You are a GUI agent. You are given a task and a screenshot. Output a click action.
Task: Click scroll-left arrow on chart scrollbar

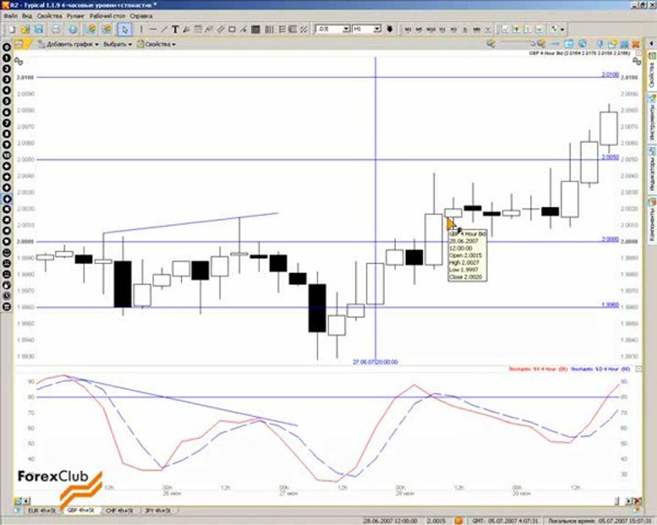[x=26, y=501]
